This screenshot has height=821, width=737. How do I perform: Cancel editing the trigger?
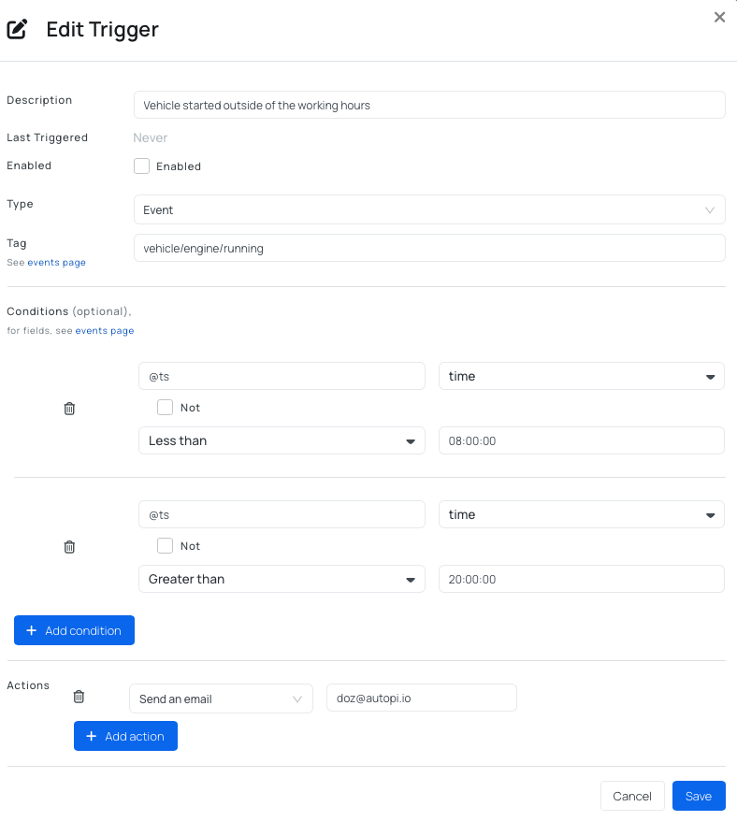[632, 796]
